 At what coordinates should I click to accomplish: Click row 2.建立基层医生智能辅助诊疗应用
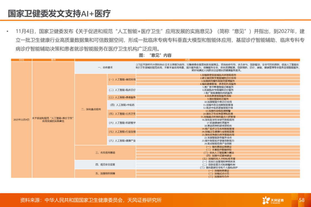(218, 78)
